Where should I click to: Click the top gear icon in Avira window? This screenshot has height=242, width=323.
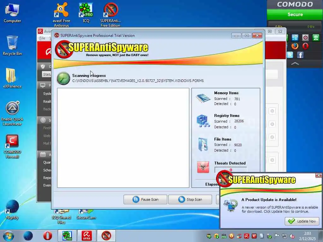272,111
